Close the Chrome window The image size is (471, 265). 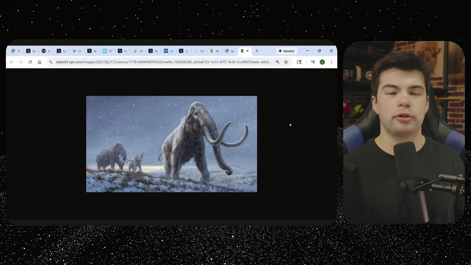[331, 51]
